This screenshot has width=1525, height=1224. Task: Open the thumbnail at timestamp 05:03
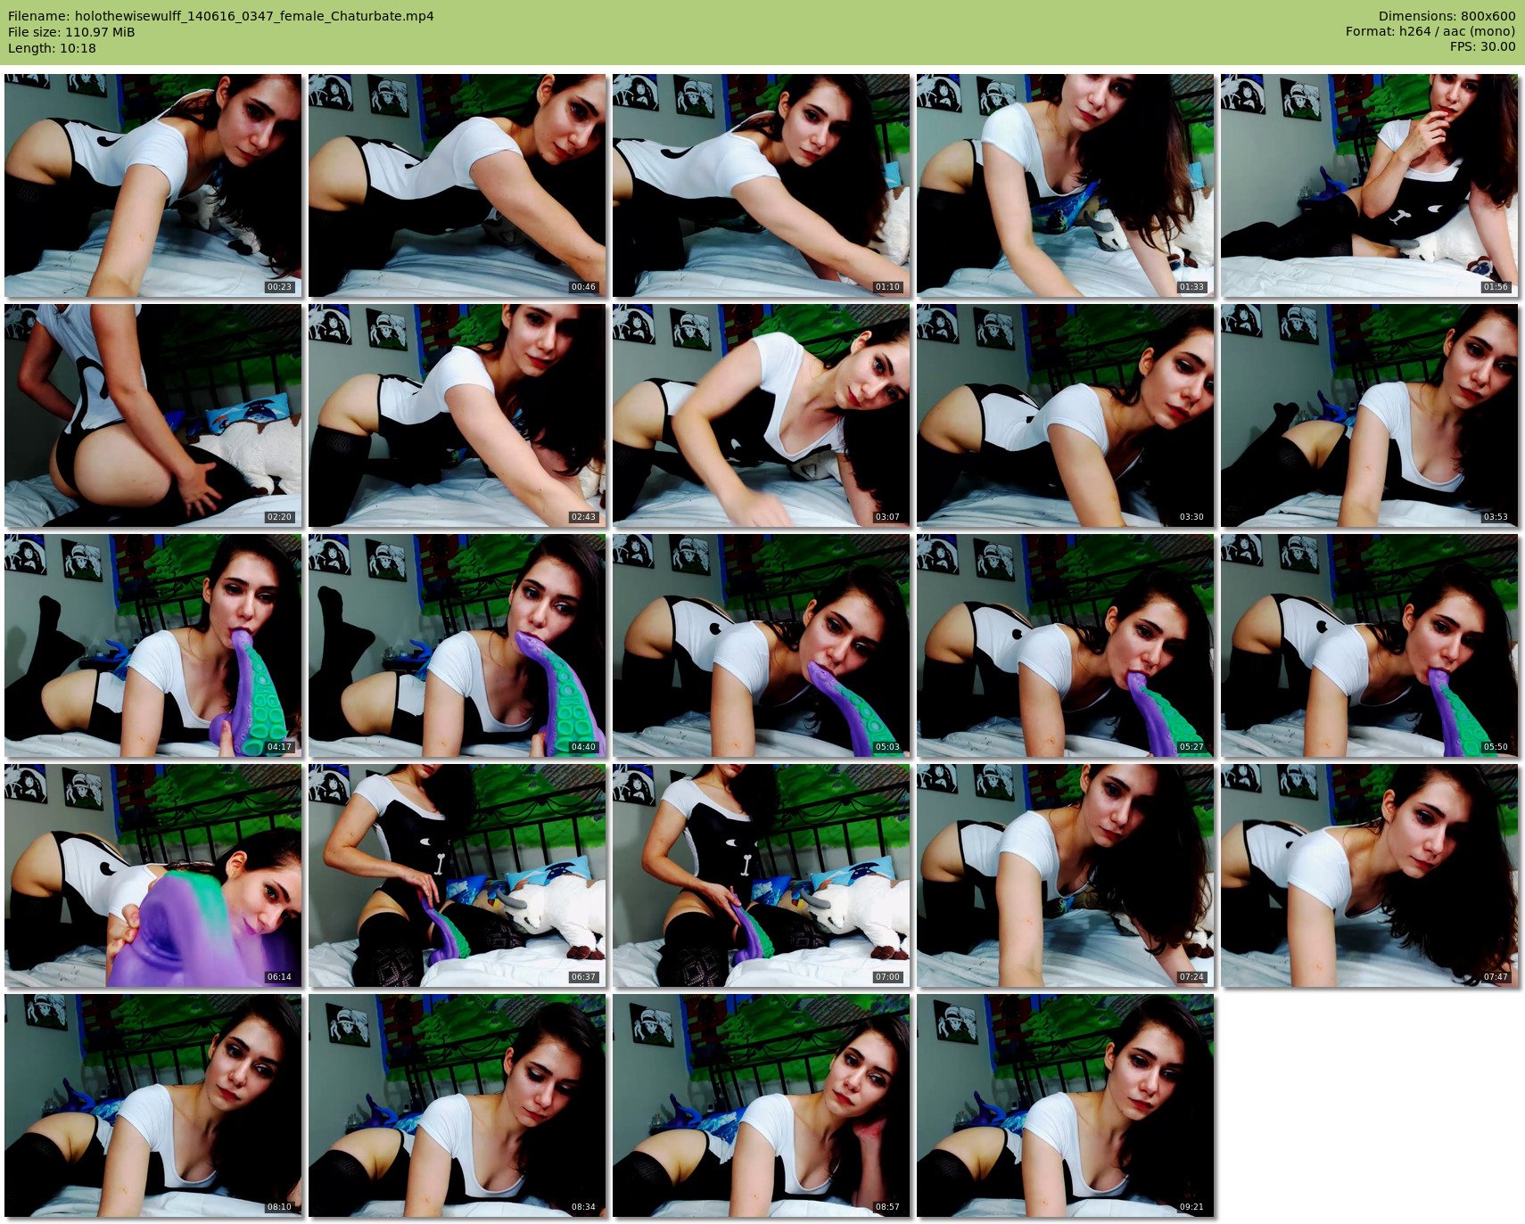pyautogui.click(x=761, y=645)
